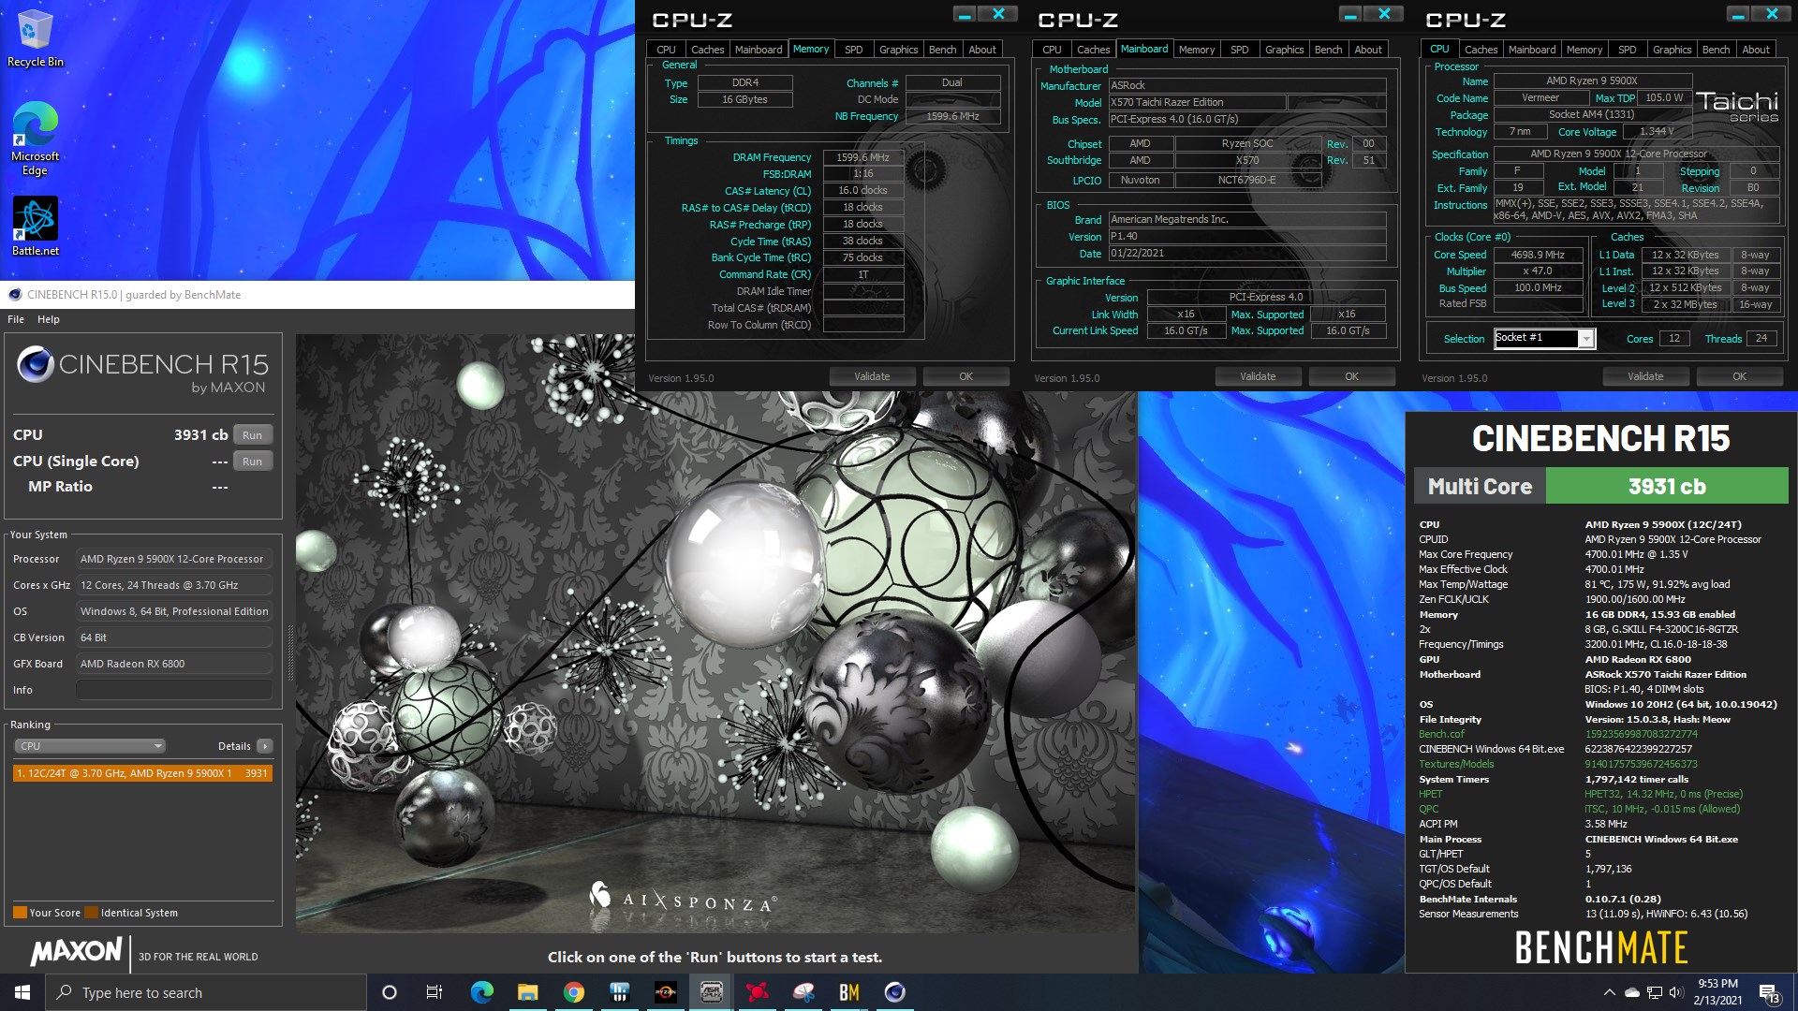The height and width of the screenshot is (1011, 1798).
Task: Click Validate in Mainboard CPU-Z window
Action: 1258,376
